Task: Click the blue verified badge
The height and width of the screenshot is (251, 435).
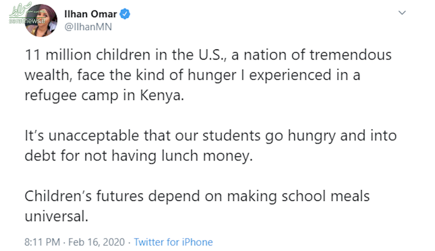Action: (x=125, y=14)
